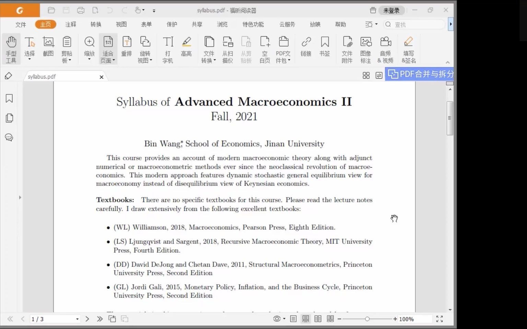Open the Clipboard tool (剪贴板)
The height and width of the screenshot is (329, 527).
(x=67, y=49)
